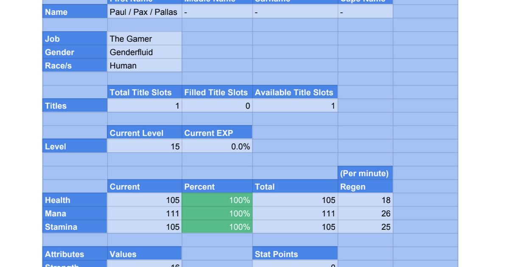Click the Mana regen value 26 cell

point(365,214)
